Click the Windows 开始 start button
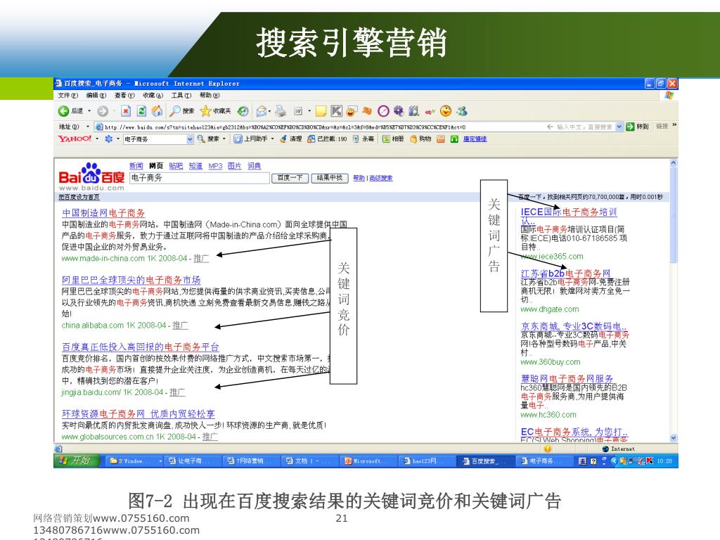This screenshot has height=540, width=720. point(77,461)
